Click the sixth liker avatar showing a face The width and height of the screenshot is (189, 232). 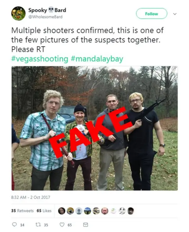tap(105, 211)
